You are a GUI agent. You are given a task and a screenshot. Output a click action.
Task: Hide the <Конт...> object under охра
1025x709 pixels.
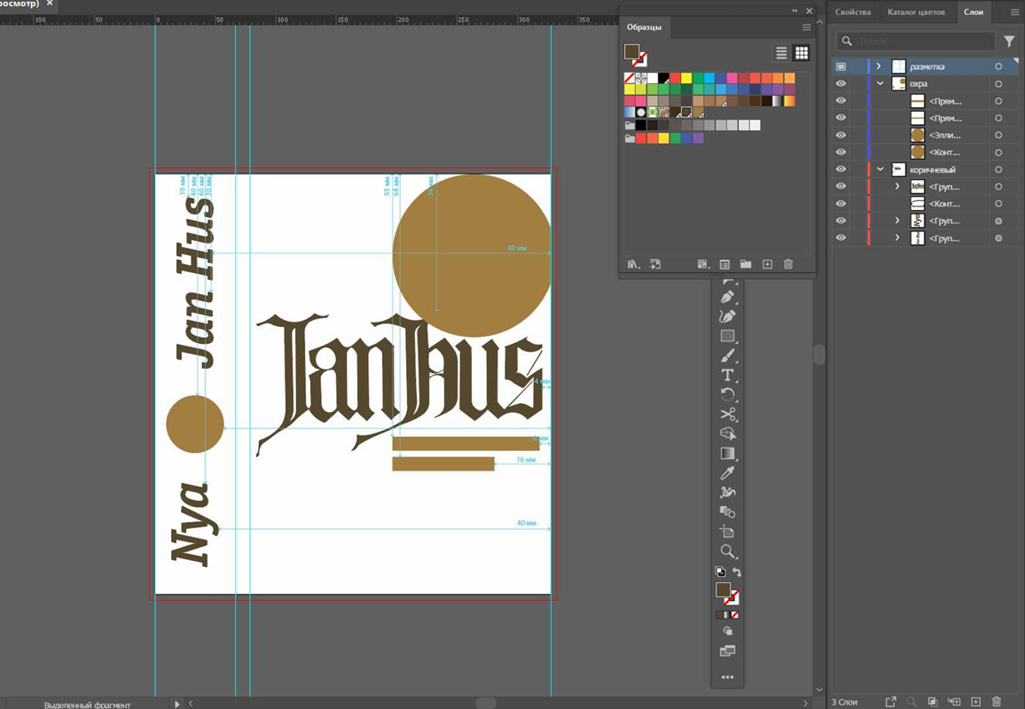tap(841, 152)
